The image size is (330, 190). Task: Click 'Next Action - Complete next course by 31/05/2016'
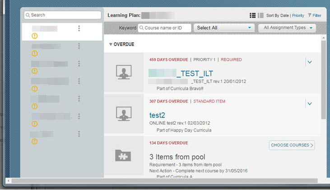[x=199, y=171]
